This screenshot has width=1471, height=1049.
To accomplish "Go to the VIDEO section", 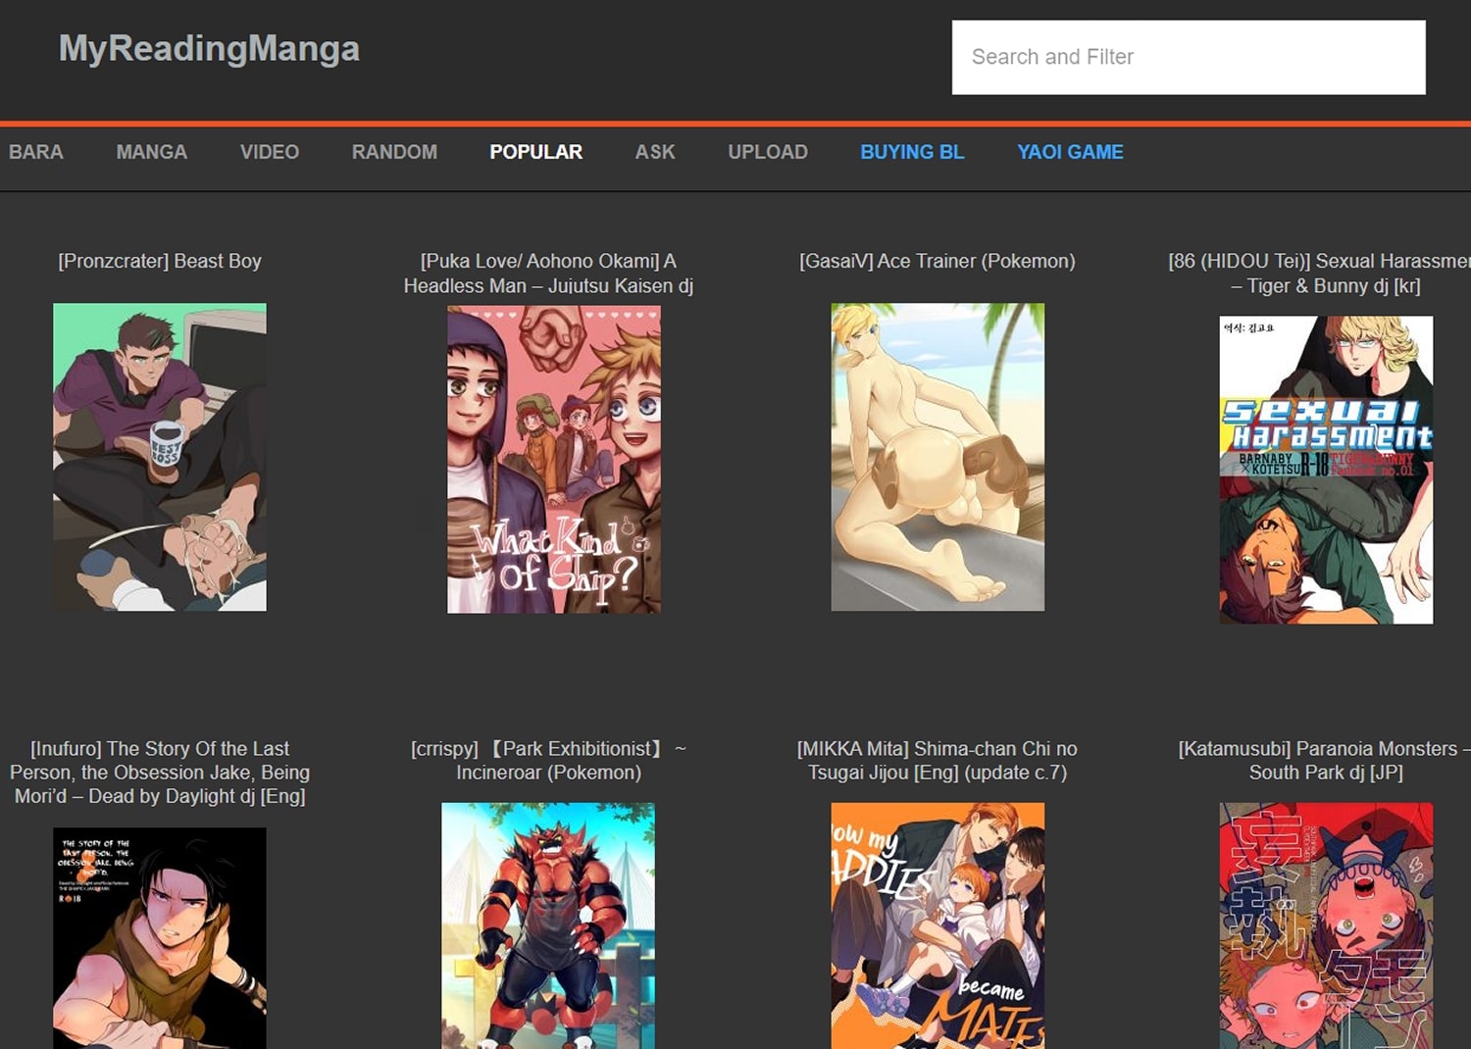I will (270, 152).
